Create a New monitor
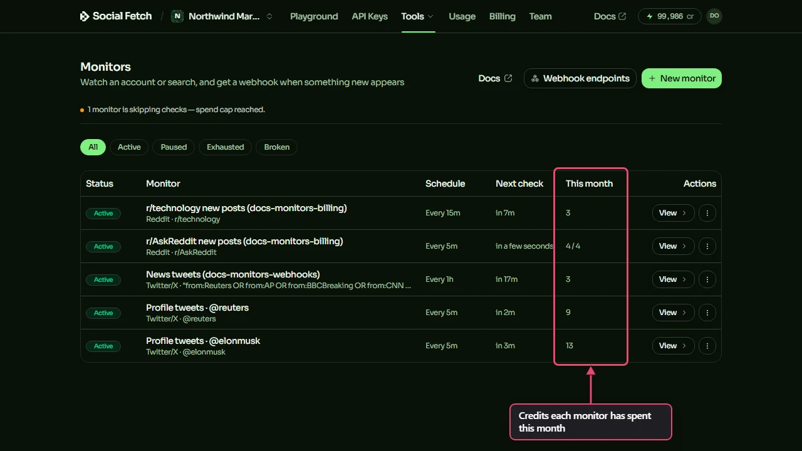 click(682, 78)
